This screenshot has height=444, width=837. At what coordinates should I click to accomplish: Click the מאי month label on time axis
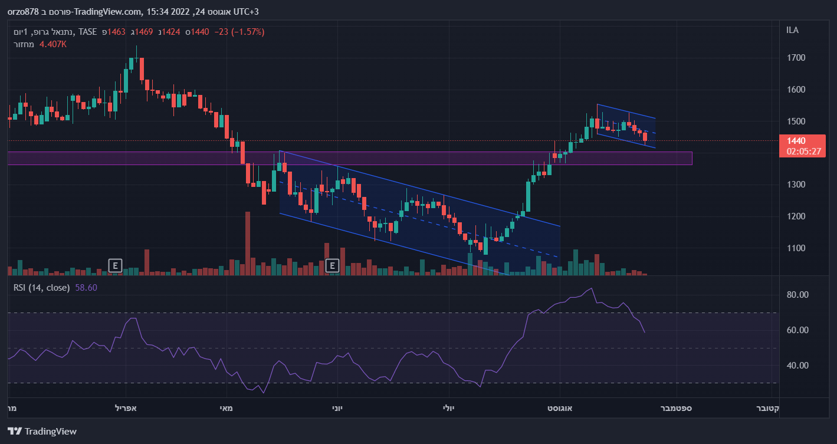pos(226,407)
